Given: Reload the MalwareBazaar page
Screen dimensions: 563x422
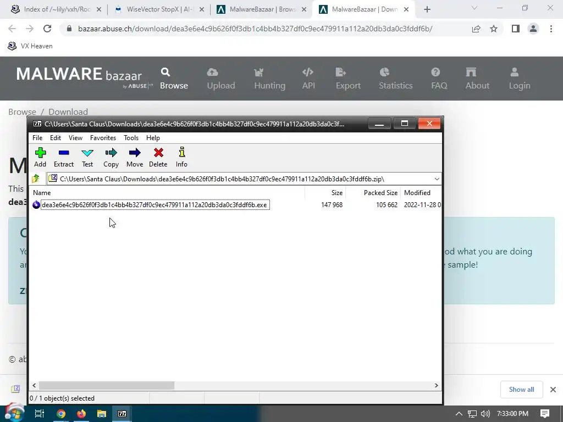Looking at the screenshot, I should coord(47,29).
